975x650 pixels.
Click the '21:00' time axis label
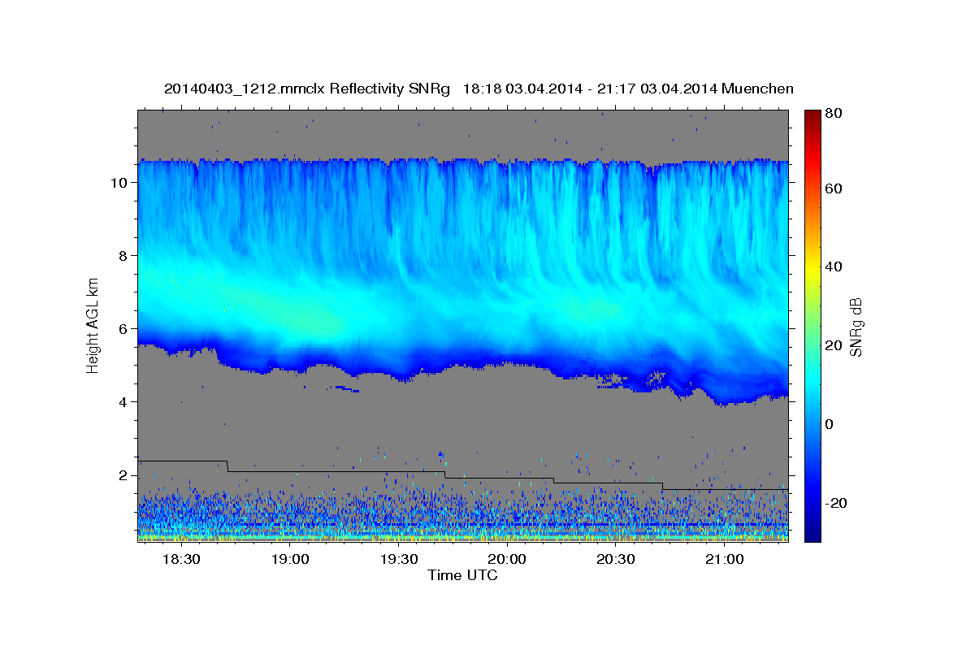pyautogui.click(x=725, y=560)
